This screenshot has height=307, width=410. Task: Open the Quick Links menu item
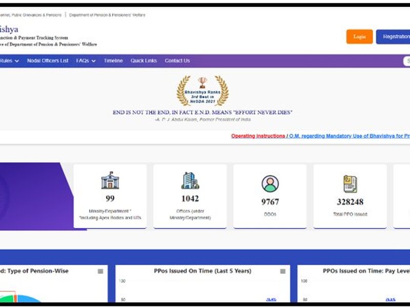(x=143, y=60)
